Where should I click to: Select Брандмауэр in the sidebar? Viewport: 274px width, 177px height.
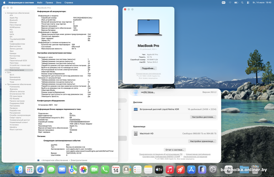pos(15,77)
